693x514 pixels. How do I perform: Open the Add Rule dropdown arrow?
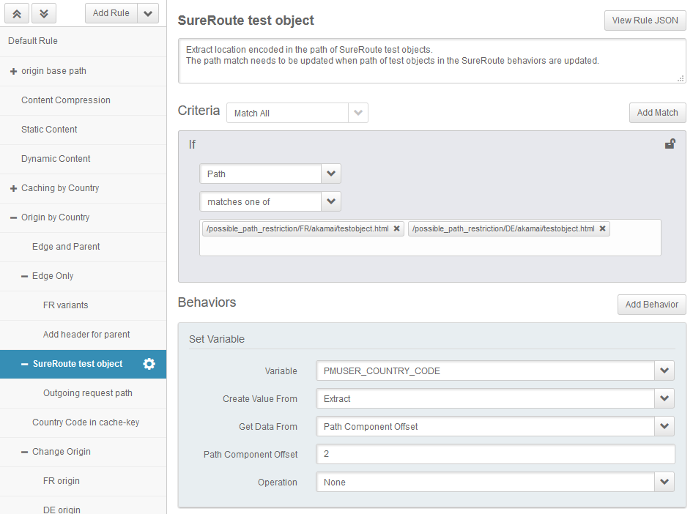pos(148,13)
